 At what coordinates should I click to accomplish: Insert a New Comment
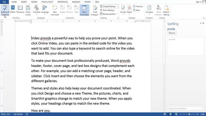tap(55, 10)
